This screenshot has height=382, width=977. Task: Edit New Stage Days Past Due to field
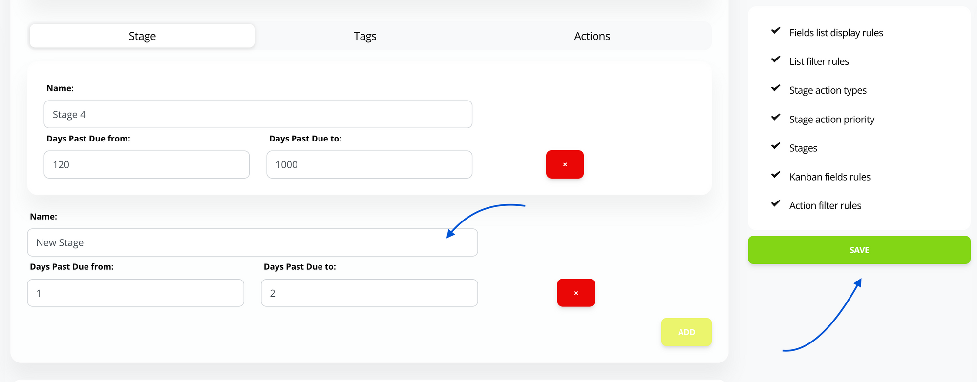coord(369,293)
